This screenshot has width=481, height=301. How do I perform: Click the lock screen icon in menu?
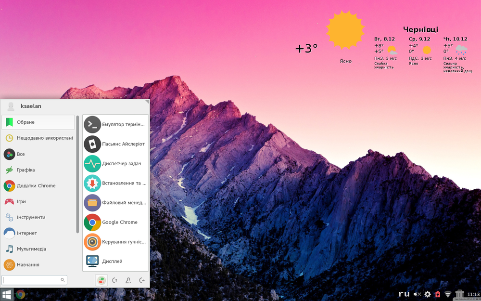pos(115,280)
